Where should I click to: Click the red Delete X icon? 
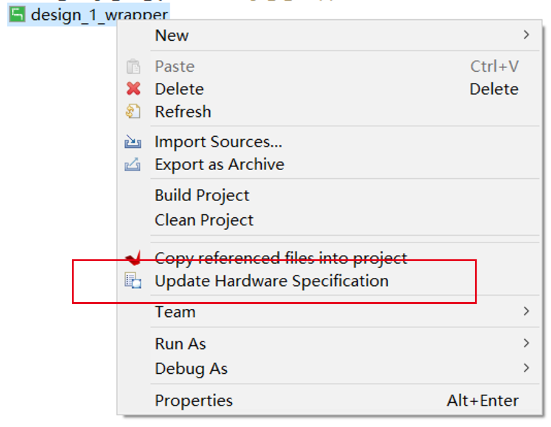point(133,89)
